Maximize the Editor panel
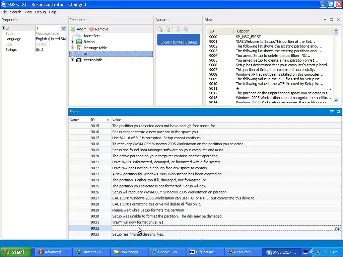This screenshot has height=257, width=343. pyautogui.click(x=338, y=112)
